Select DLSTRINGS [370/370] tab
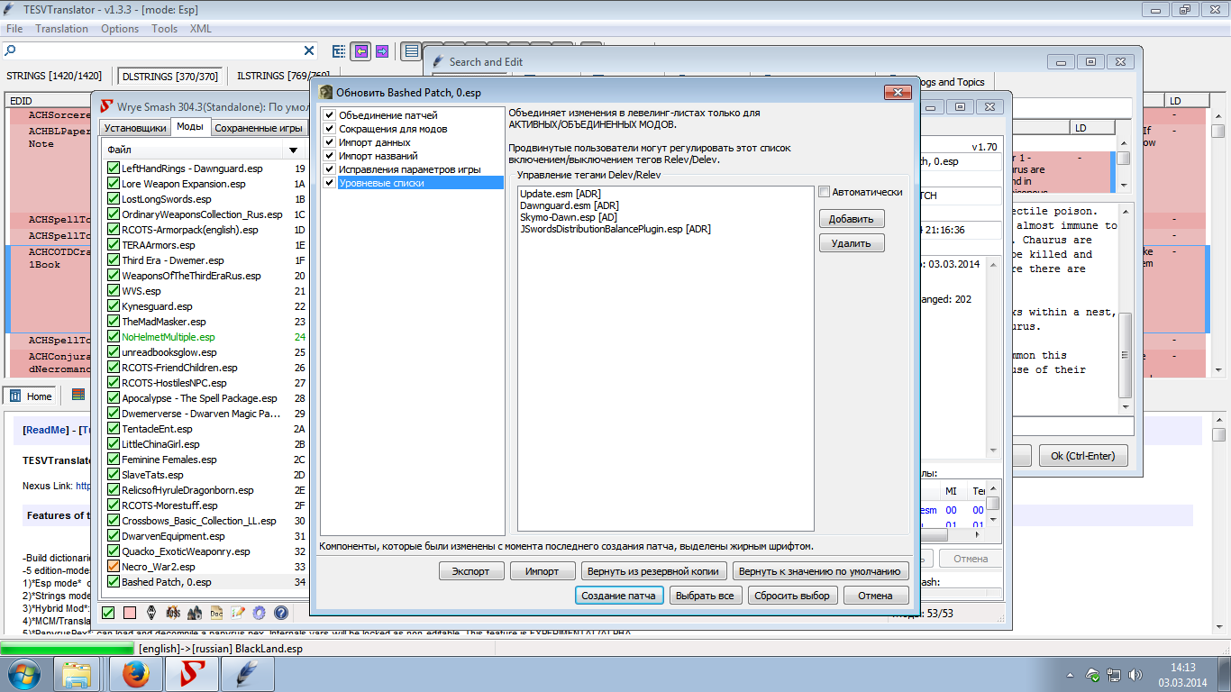The height and width of the screenshot is (692, 1231). [170, 77]
